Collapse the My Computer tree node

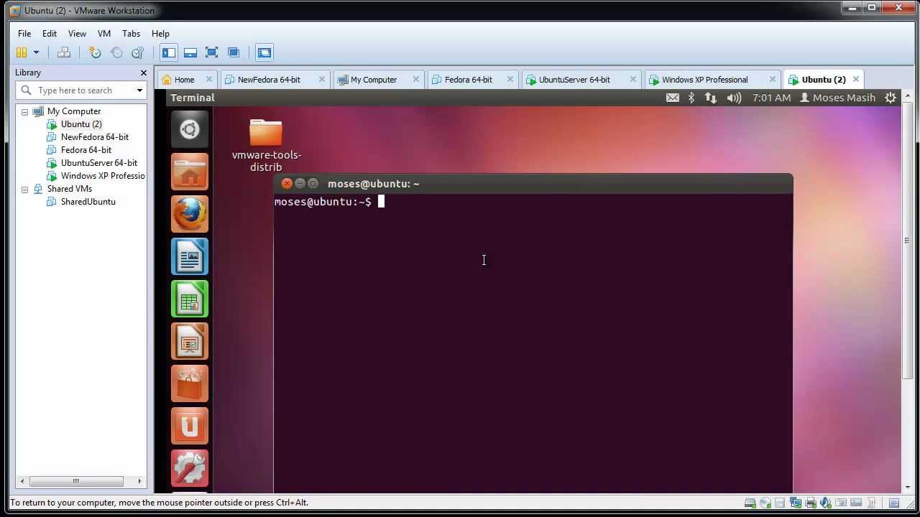(24, 111)
